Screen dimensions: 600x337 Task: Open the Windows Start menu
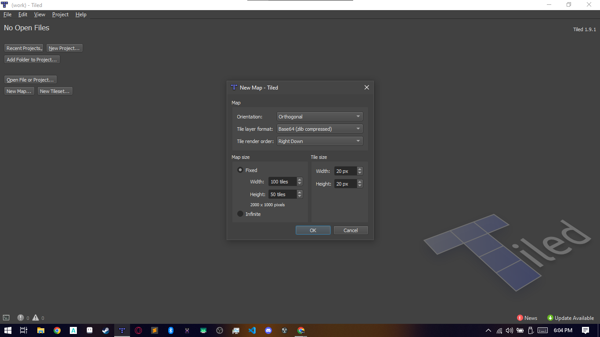tap(8, 330)
